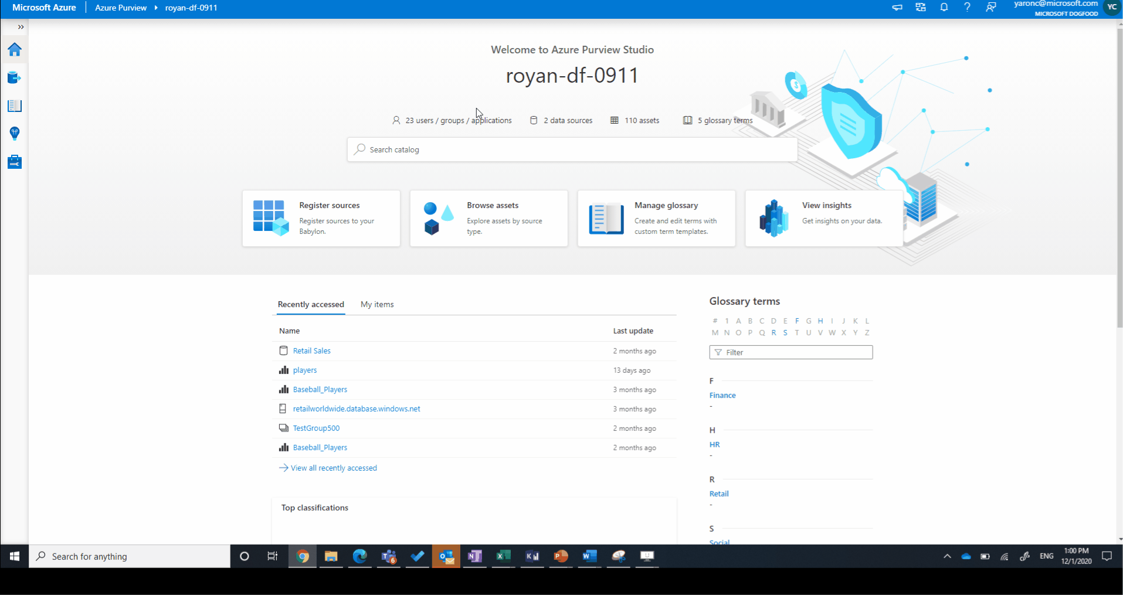Open the Finance glossary term
This screenshot has width=1123, height=595.
(x=722, y=395)
